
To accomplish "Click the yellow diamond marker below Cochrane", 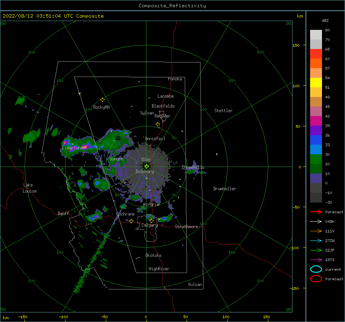I will pos(131,221).
